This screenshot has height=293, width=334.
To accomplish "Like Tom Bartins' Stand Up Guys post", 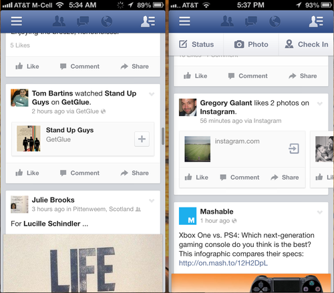I will 27,173.
